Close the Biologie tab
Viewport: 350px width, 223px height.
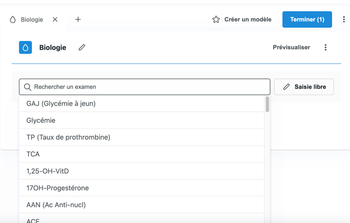pyautogui.click(x=55, y=19)
